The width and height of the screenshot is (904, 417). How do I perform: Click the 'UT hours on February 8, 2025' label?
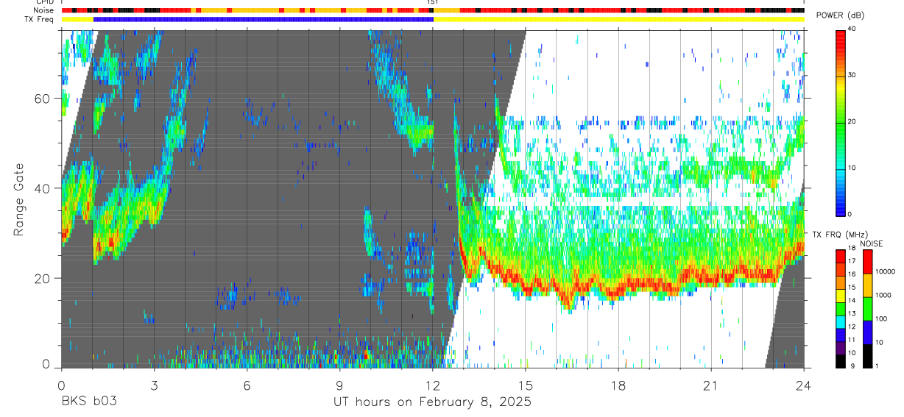tap(432, 402)
